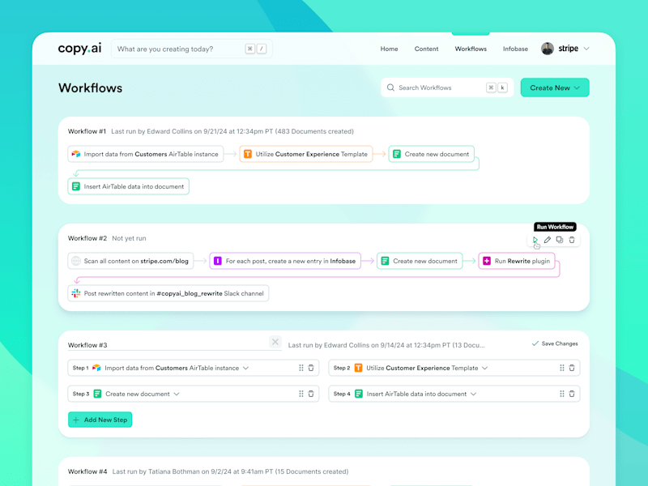Select the Insert AirTable data step in Workflow #1

point(129,186)
